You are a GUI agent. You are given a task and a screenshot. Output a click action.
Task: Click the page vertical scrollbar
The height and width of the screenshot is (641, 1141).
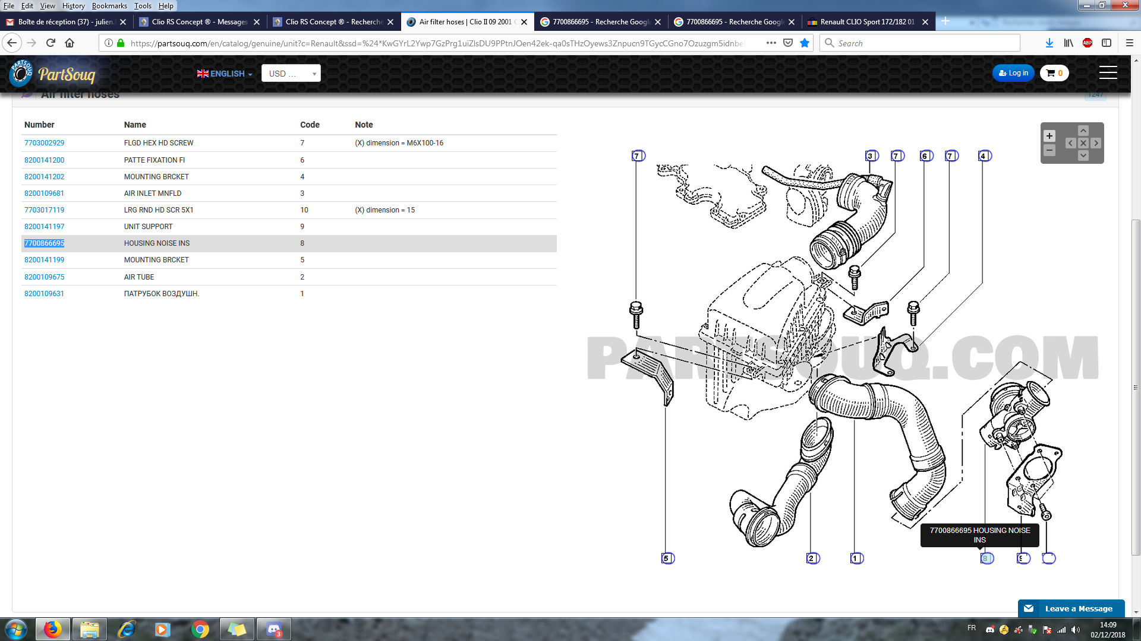tap(1136, 387)
